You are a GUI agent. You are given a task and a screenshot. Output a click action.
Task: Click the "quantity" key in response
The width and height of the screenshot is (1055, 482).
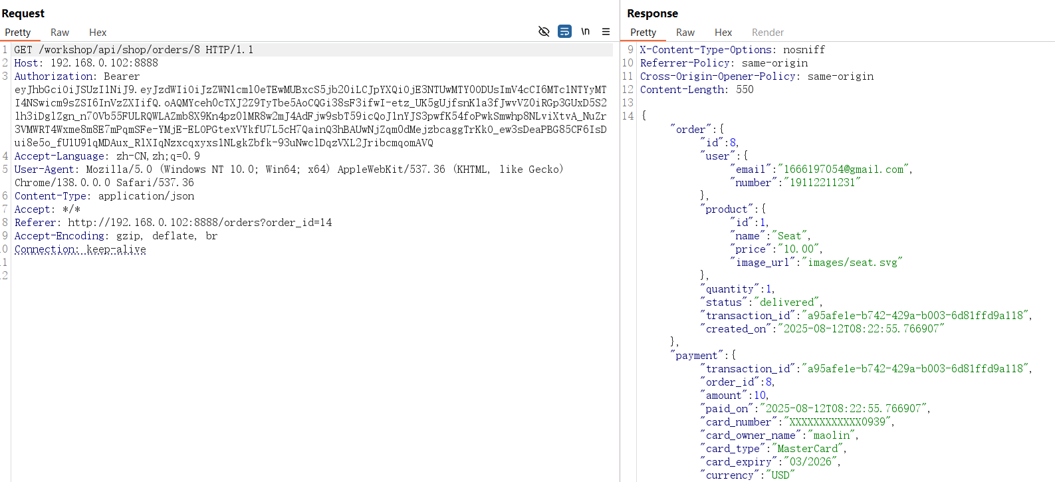pos(730,289)
